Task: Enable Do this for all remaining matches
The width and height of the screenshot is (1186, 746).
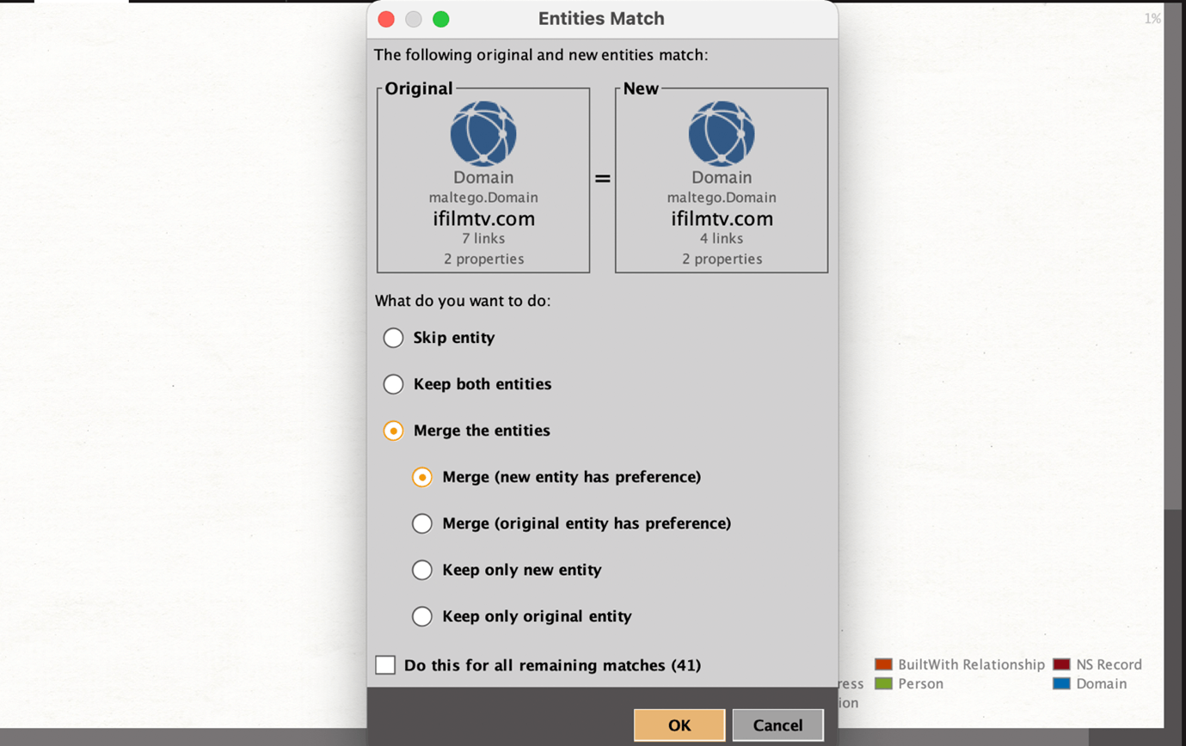Action: (385, 665)
